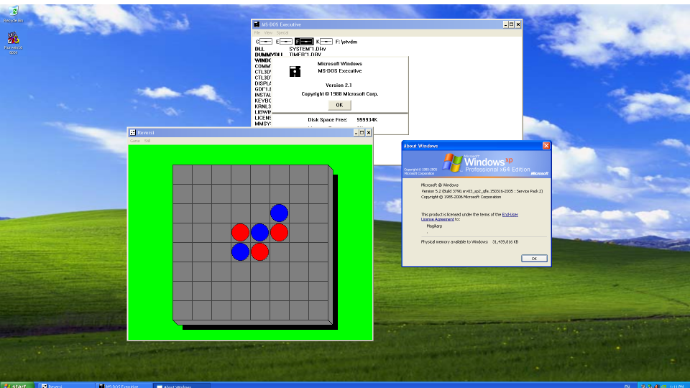690x388 pixels.
Task: Click the MS-DOS Executive title bar icon
Action: point(257,24)
